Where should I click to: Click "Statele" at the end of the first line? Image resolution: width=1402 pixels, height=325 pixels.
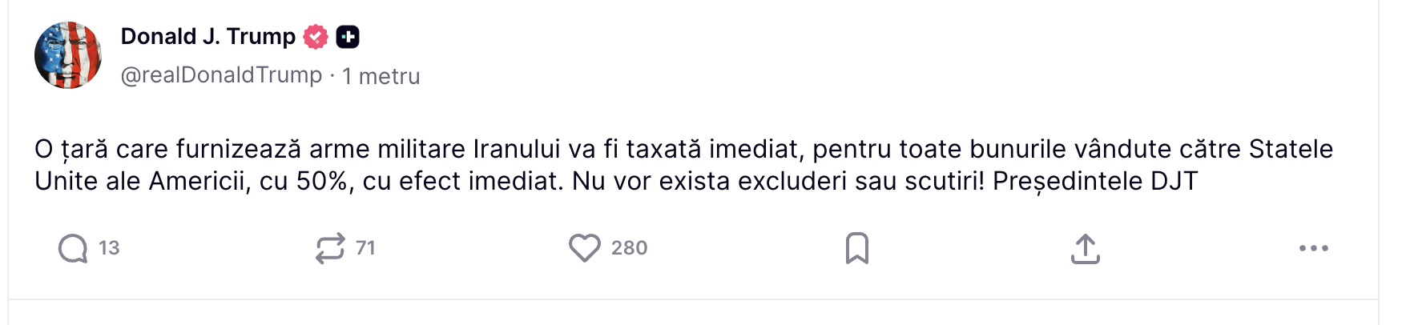(x=1291, y=150)
